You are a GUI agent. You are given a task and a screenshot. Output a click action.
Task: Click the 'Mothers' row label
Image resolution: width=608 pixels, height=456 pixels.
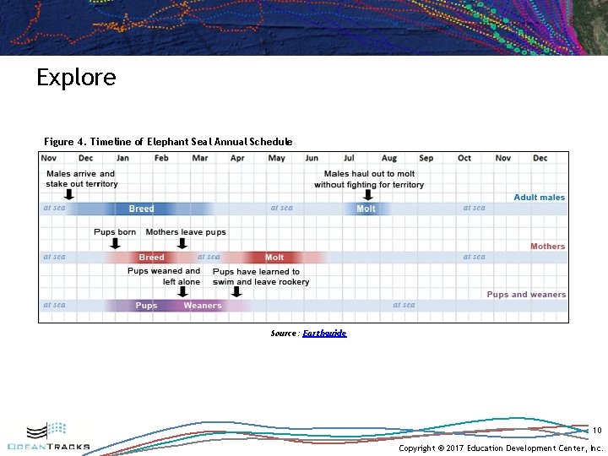click(547, 247)
